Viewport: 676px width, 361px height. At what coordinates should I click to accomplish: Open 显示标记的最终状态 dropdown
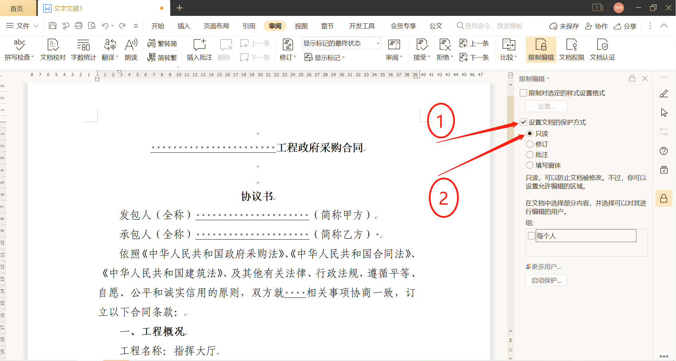(341, 43)
